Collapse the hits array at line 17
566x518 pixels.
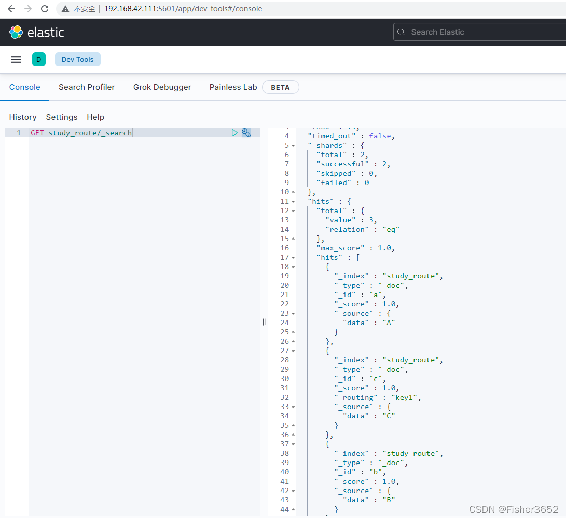[293, 258]
